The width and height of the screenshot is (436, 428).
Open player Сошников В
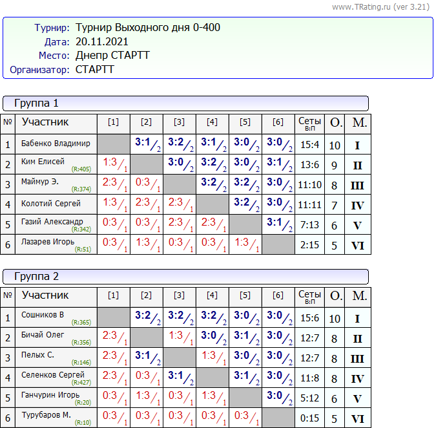coord(43,316)
